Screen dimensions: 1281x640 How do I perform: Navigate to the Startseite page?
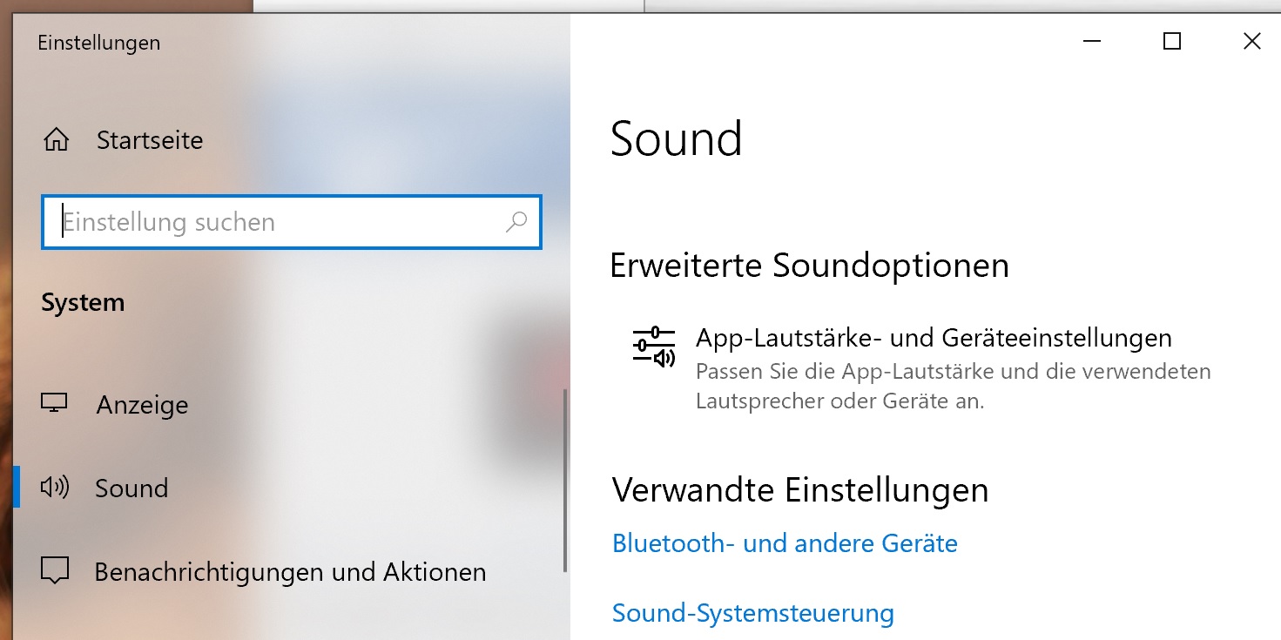click(150, 139)
